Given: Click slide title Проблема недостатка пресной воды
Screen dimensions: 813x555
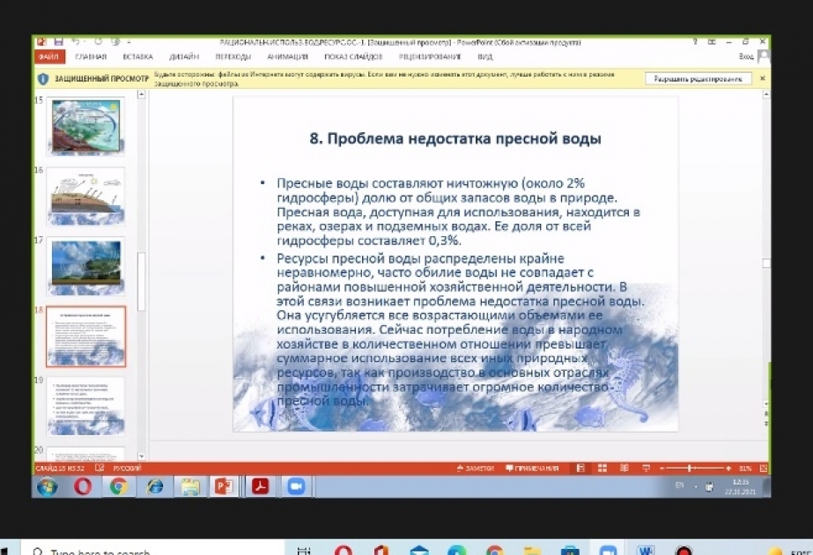Looking at the screenshot, I should (x=455, y=138).
